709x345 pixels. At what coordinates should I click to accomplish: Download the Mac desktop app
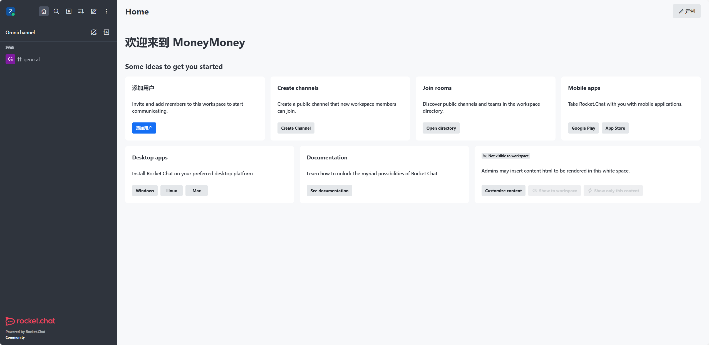point(197,191)
